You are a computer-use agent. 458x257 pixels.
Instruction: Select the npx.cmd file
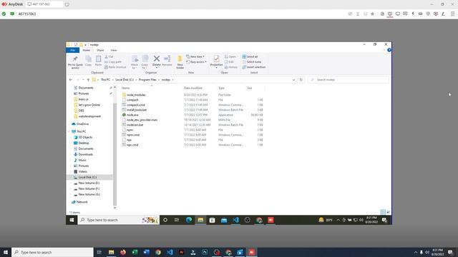(x=132, y=144)
